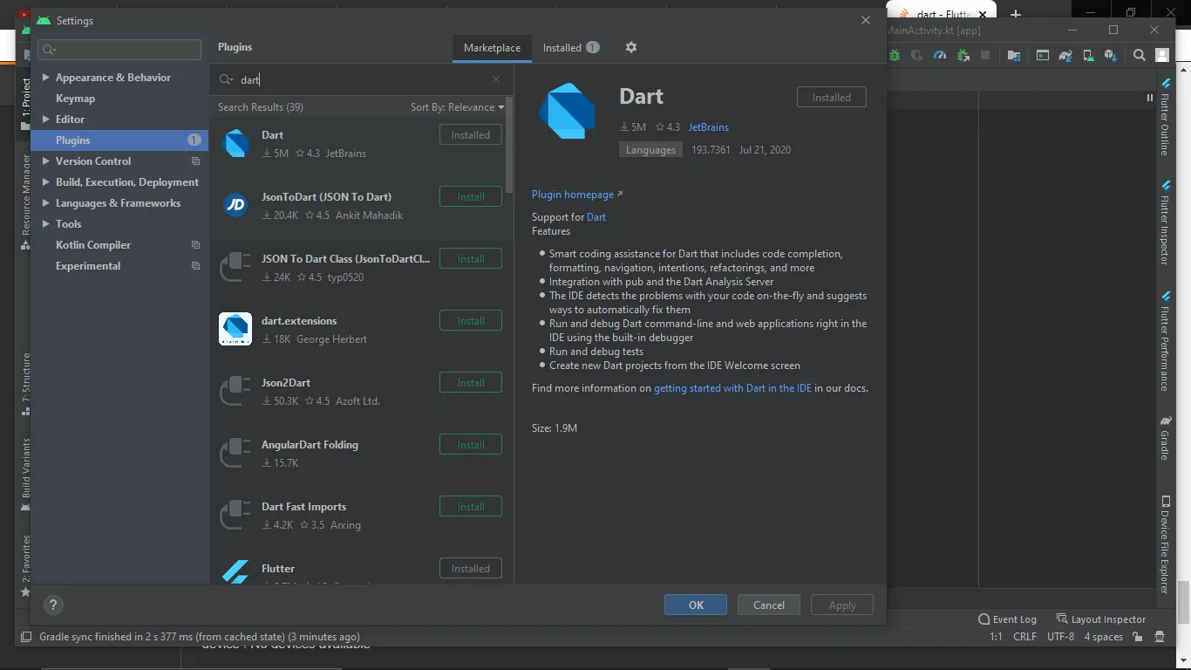Click the gray stop square in toolbar
The image size is (1191, 670).
pos(985,55)
